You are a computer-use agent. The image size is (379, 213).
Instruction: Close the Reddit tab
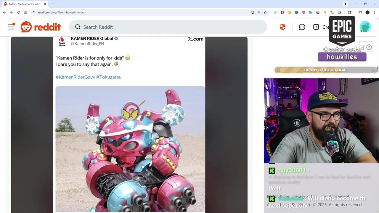(45, 4)
